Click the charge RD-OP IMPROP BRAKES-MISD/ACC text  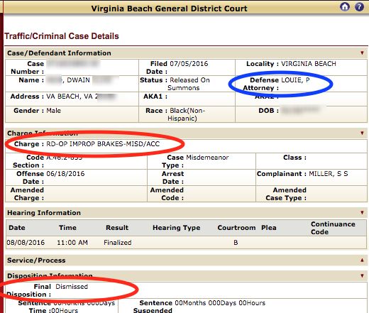103,144
